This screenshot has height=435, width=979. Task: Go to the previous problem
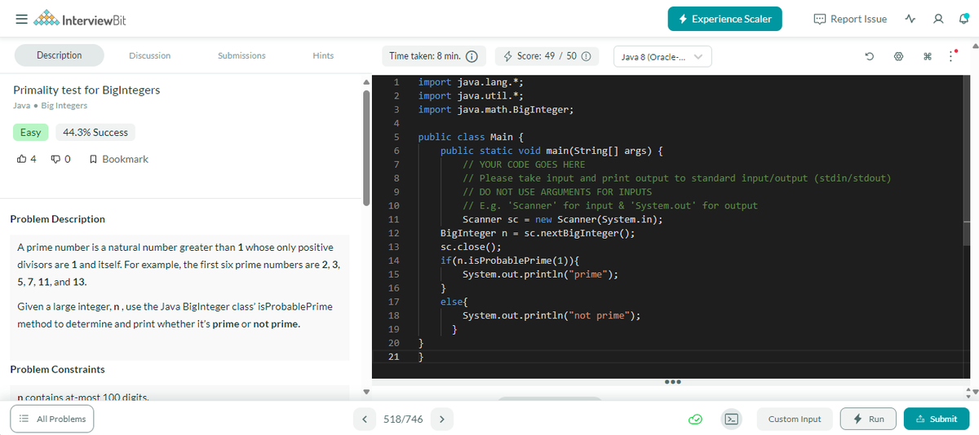click(365, 419)
